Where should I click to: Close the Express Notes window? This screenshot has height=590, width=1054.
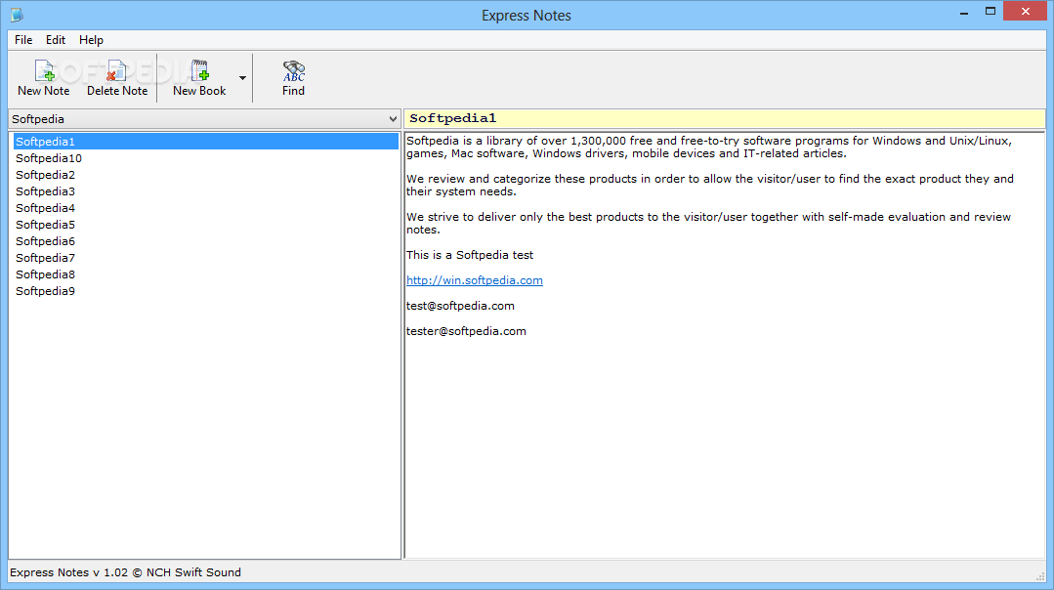[1025, 12]
